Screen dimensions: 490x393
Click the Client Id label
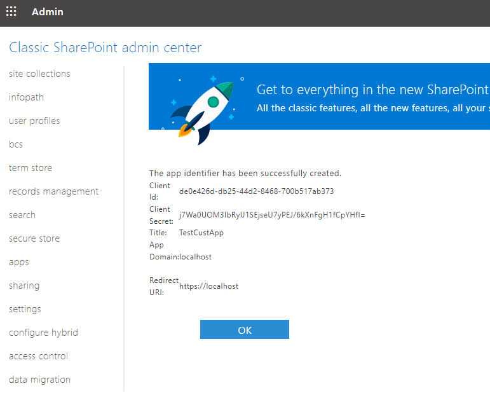(160, 191)
